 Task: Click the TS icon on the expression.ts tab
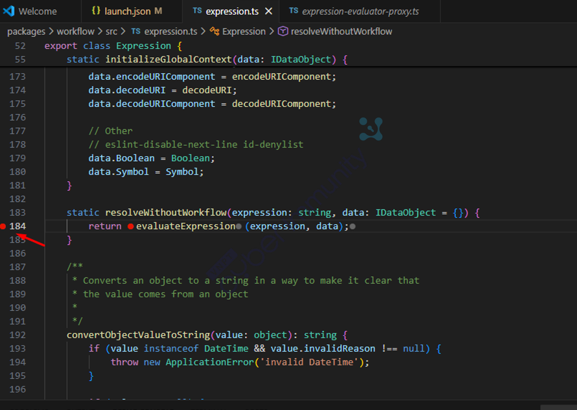click(x=197, y=11)
